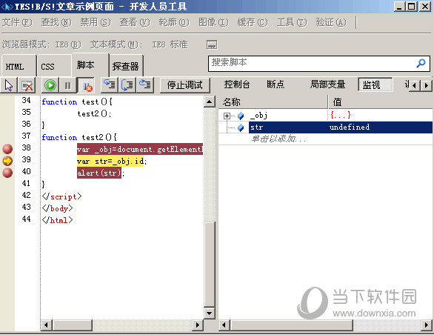Open the 缓存(C) menu
The image size is (434, 335).
tap(253, 22)
